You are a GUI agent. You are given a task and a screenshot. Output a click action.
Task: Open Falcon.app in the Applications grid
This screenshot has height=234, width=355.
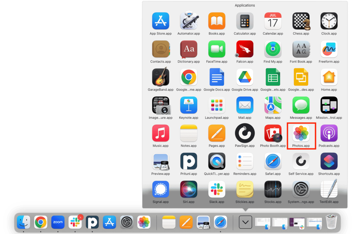click(x=245, y=49)
